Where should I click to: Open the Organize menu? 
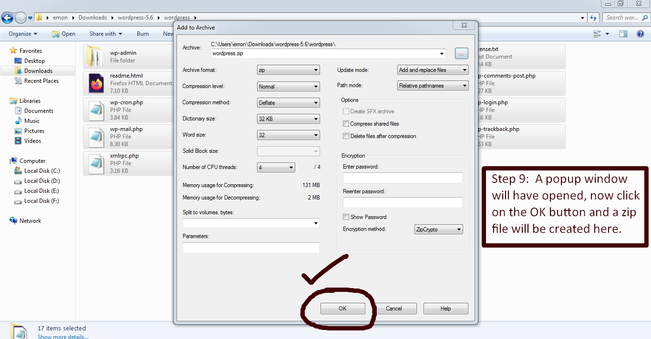click(x=23, y=34)
